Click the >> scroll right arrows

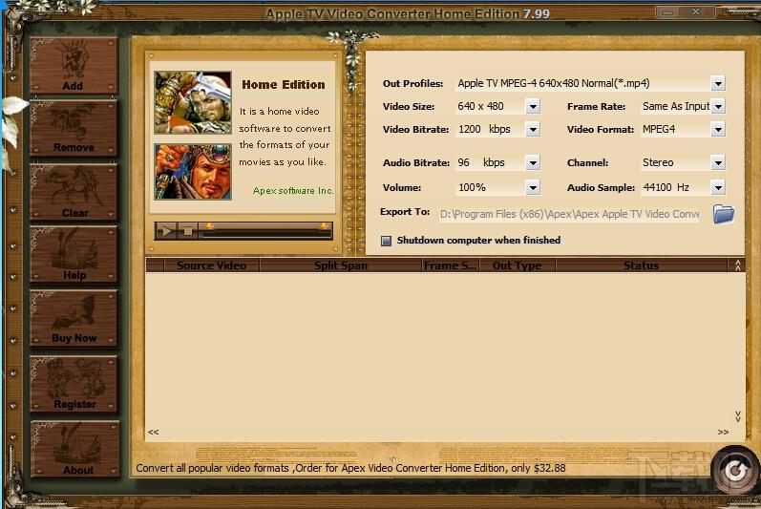click(723, 432)
